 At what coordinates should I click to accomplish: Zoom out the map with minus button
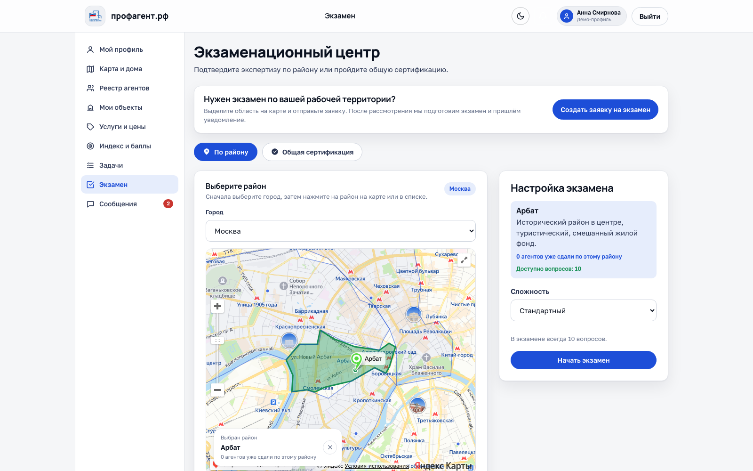(217, 390)
